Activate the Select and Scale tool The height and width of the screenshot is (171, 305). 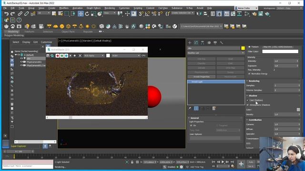tap(93, 14)
